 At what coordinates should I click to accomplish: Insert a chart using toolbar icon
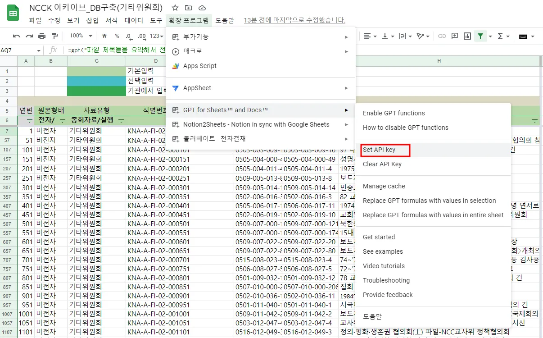coord(467,36)
